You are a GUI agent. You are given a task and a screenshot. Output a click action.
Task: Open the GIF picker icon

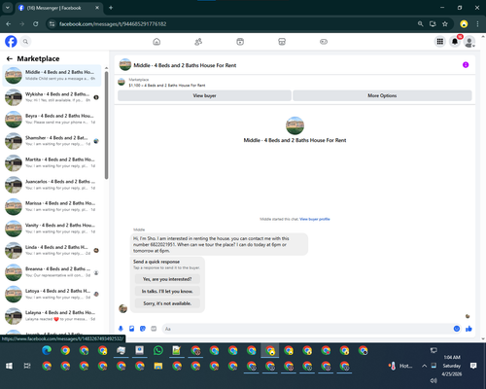[154, 329]
